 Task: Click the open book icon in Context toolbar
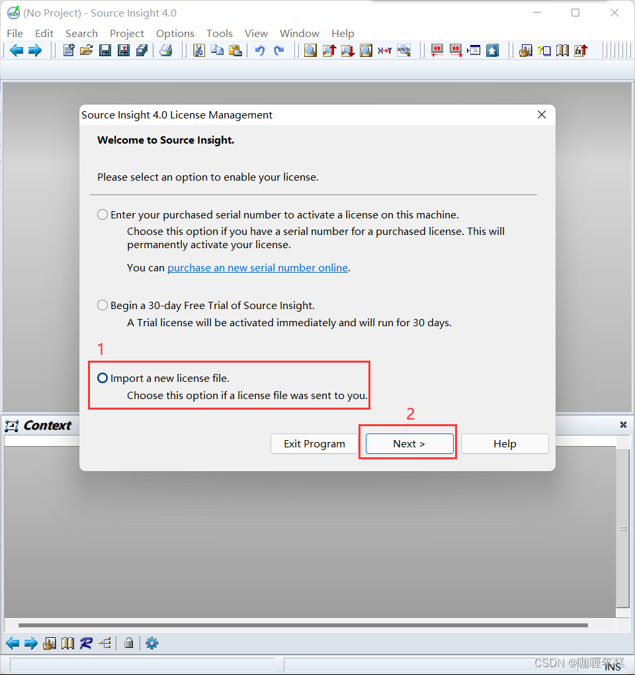[x=67, y=643]
